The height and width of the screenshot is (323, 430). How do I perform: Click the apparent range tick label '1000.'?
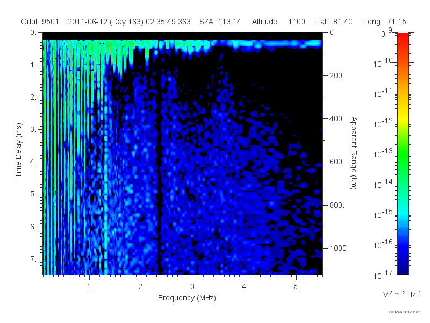[x=339, y=248]
